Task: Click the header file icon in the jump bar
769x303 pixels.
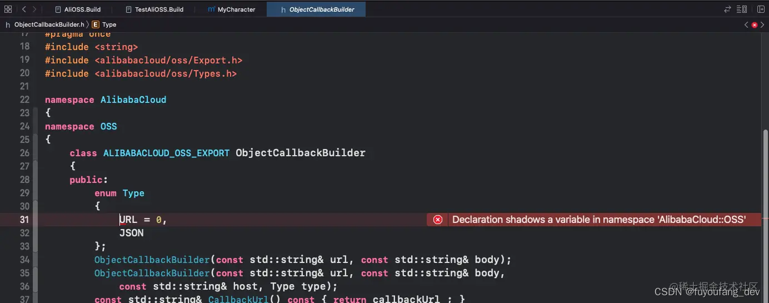Action: coord(8,24)
